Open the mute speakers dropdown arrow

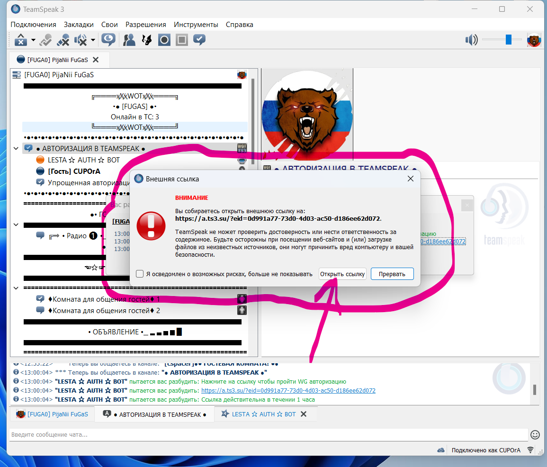coord(93,40)
